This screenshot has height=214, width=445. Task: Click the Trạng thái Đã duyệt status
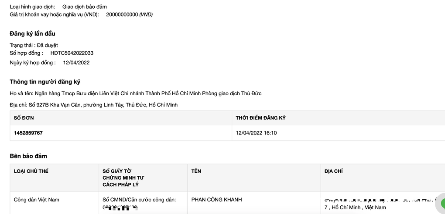pos(34,45)
